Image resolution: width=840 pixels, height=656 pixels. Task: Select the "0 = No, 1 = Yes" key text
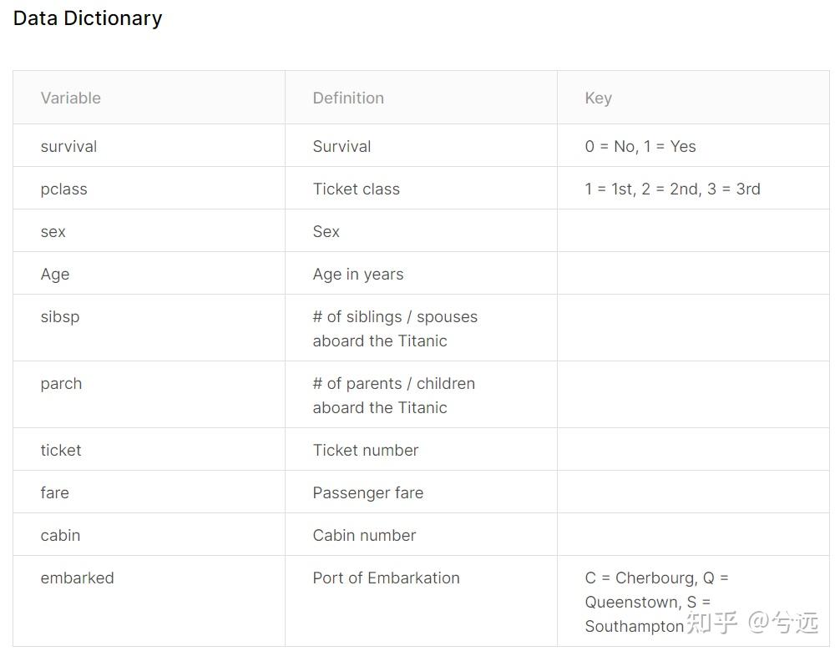640,146
